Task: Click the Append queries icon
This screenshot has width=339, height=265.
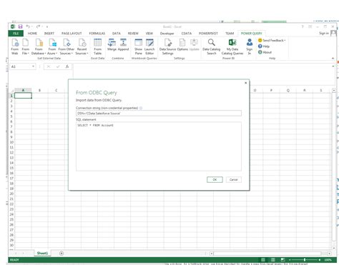Action: 123,45
